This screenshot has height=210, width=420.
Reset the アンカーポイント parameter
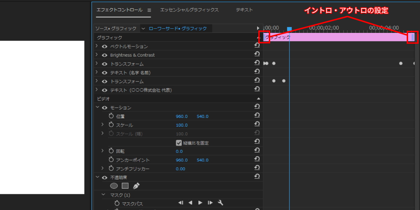coord(257,159)
